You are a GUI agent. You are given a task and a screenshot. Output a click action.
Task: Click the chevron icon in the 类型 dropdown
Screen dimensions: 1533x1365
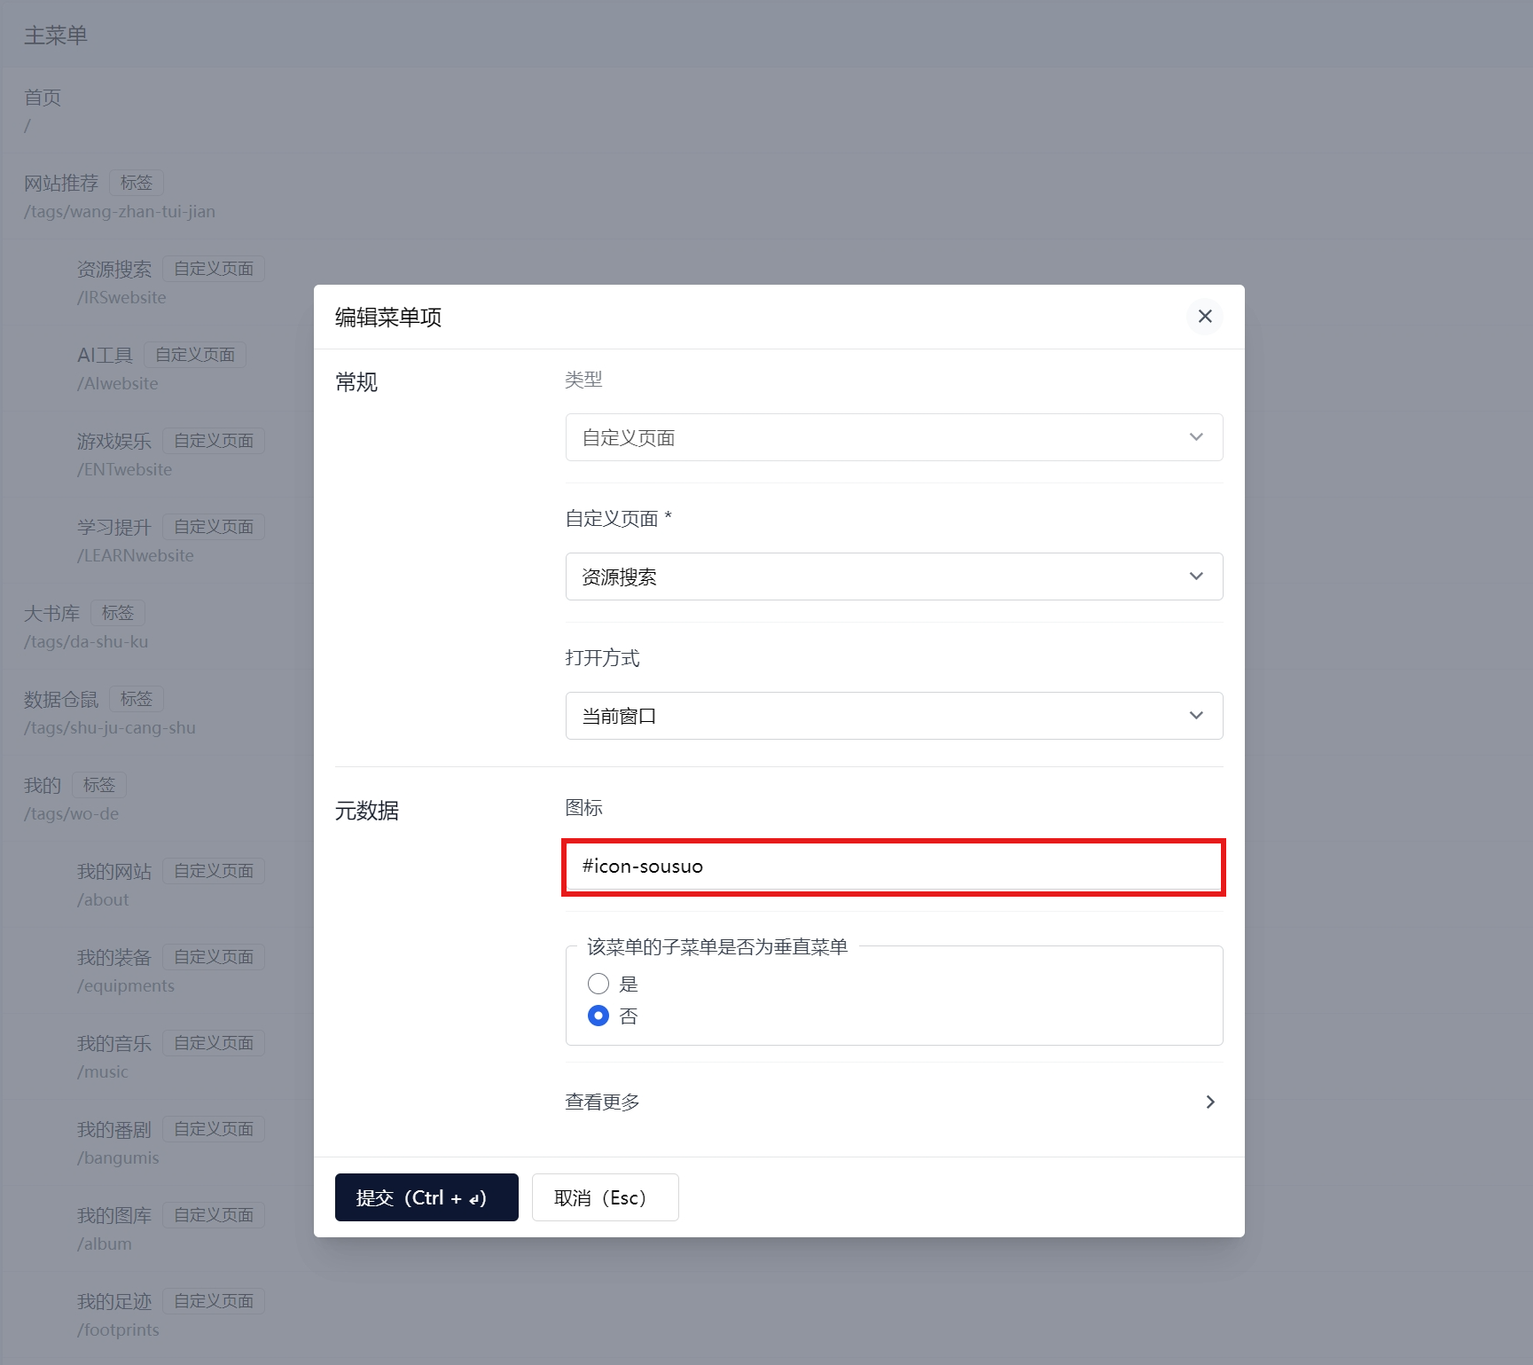coord(1196,437)
